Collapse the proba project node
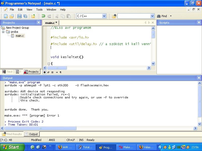The image size is (202, 151). click(x=3, y=32)
